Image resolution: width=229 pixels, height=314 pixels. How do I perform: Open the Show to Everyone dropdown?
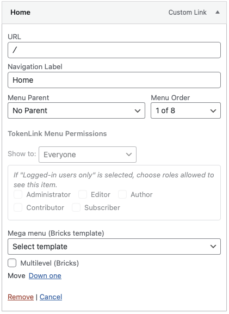coord(88,155)
